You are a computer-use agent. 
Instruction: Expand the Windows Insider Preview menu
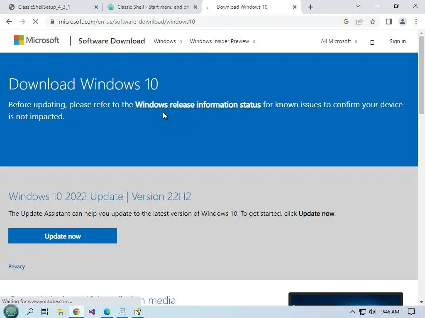click(x=222, y=41)
